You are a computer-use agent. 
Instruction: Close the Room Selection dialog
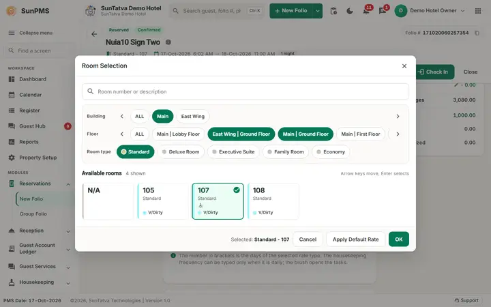(x=404, y=65)
